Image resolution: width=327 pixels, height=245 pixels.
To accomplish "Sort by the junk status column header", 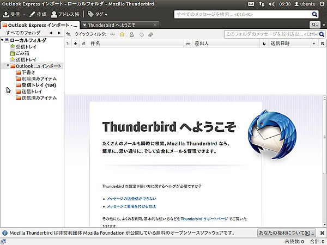I will [x=264, y=44].
